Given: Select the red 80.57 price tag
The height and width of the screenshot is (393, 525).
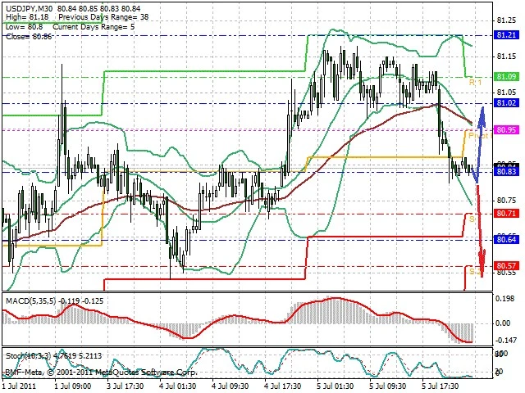Looking at the screenshot, I should tap(507, 266).
